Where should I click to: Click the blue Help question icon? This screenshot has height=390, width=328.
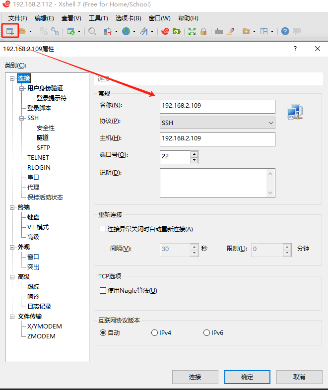pos(285,31)
